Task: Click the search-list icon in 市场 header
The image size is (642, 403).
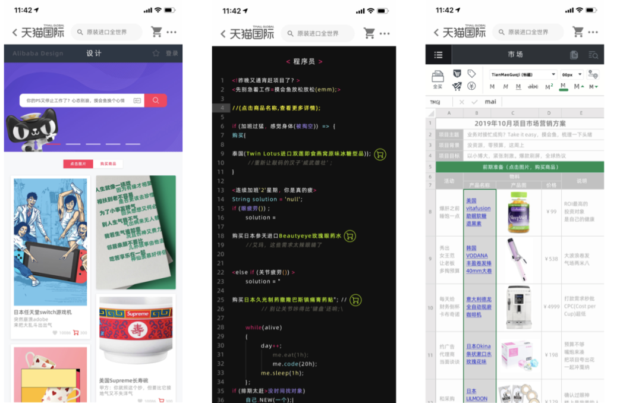Action: [x=593, y=55]
